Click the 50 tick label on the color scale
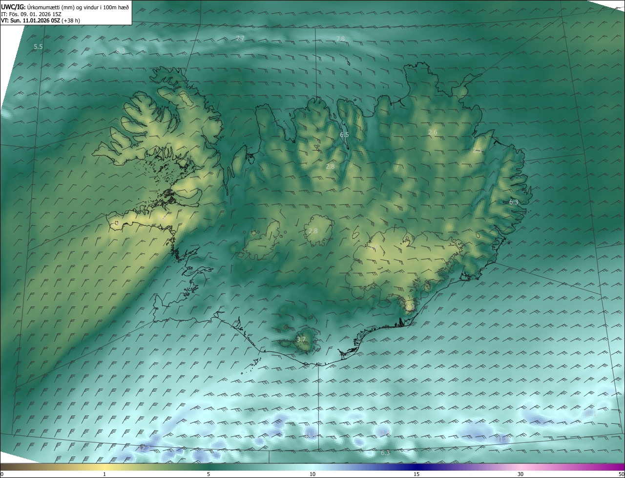Screen dimensions: 625x478 point(621,475)
